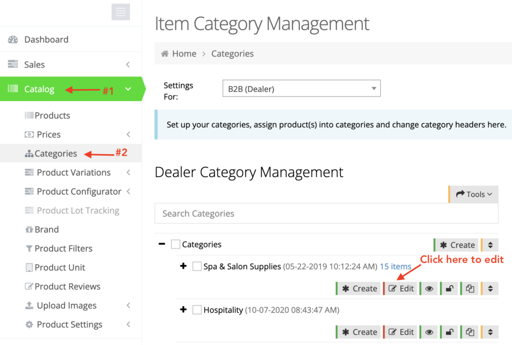Check the root Categories checkbox
512x345 pixels.
click(x=175, y=244)
